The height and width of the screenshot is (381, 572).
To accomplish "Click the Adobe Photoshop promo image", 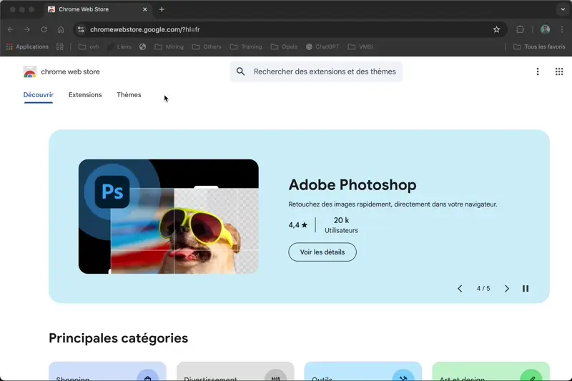I will click(x=169, y=217).
